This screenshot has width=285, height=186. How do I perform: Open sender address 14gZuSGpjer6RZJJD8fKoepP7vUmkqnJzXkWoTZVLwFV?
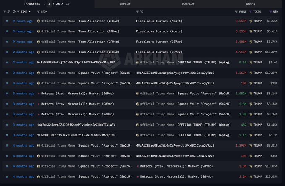click(76, 125)
